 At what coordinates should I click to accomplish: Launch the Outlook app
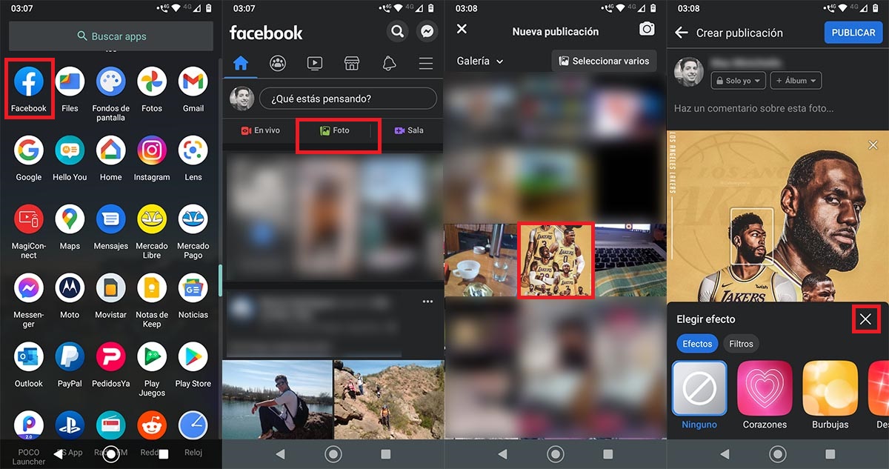point(29,357)
